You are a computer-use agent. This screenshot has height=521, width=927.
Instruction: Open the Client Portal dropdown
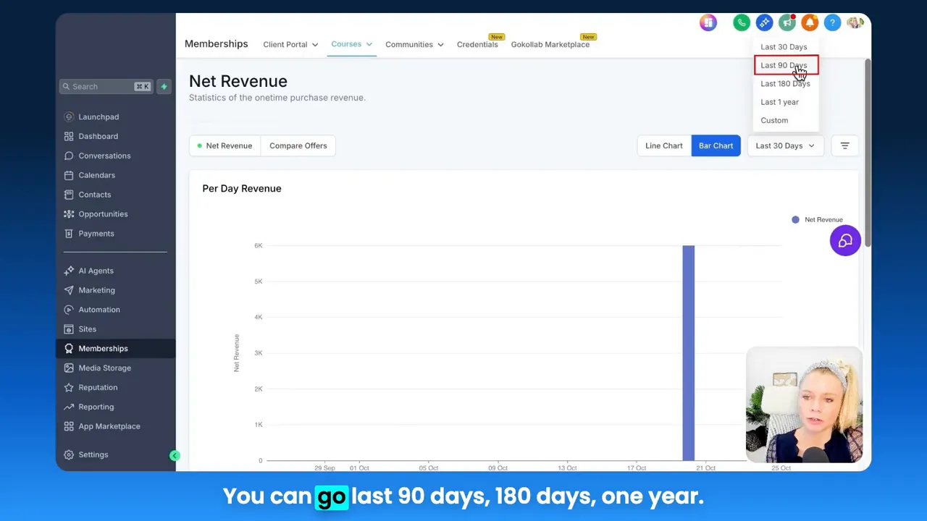pos(290,44)
